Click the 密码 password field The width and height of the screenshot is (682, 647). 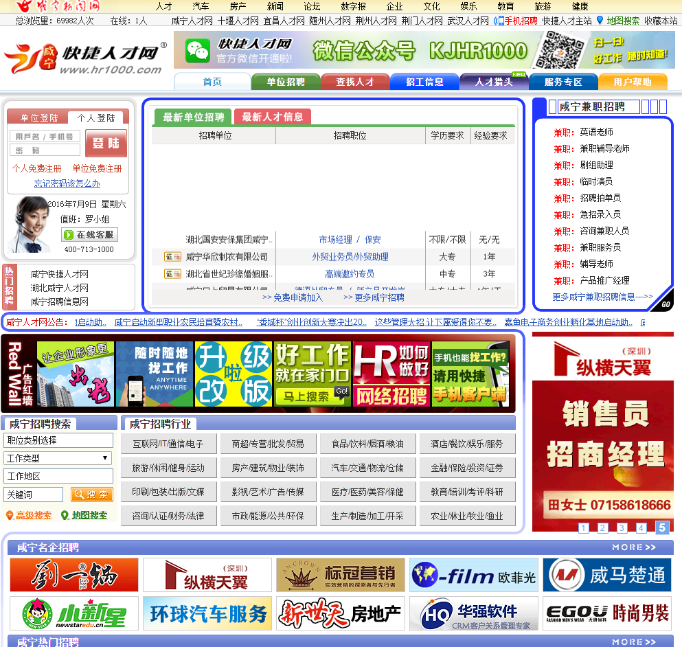[45, 150]
